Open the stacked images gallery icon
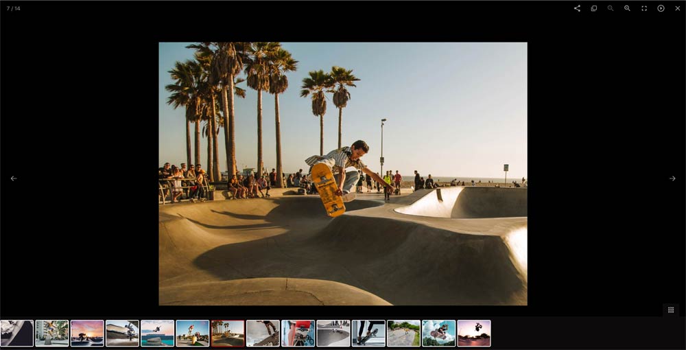The height and width of the screenshot is (350, 686). (594, 8)
